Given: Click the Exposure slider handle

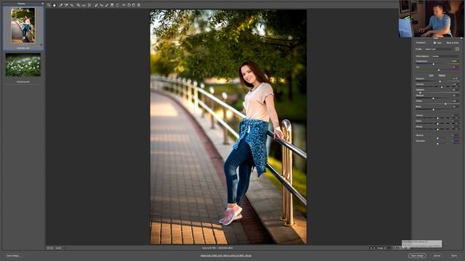Looking at the screenshot, I should pyautogui.click(x=440, y=81).
